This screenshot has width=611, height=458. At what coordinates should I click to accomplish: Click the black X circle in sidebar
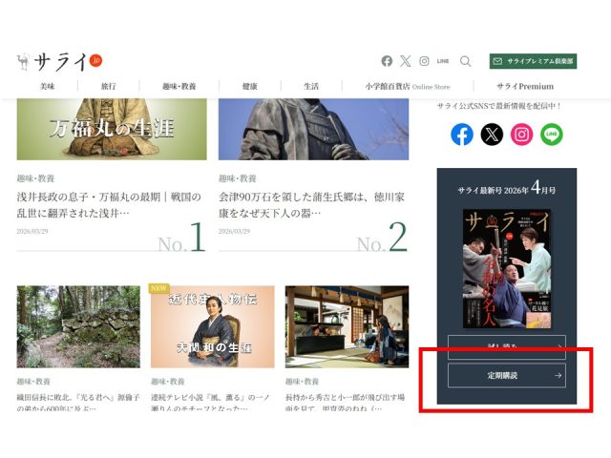pos(492,135)
